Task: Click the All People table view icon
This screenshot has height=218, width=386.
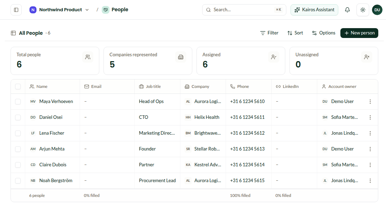Action: pos(13,33)
